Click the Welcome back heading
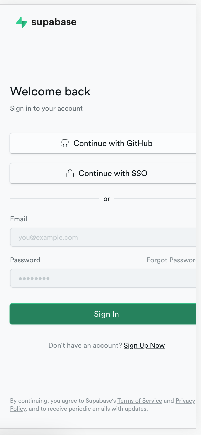 coord(50,91)
